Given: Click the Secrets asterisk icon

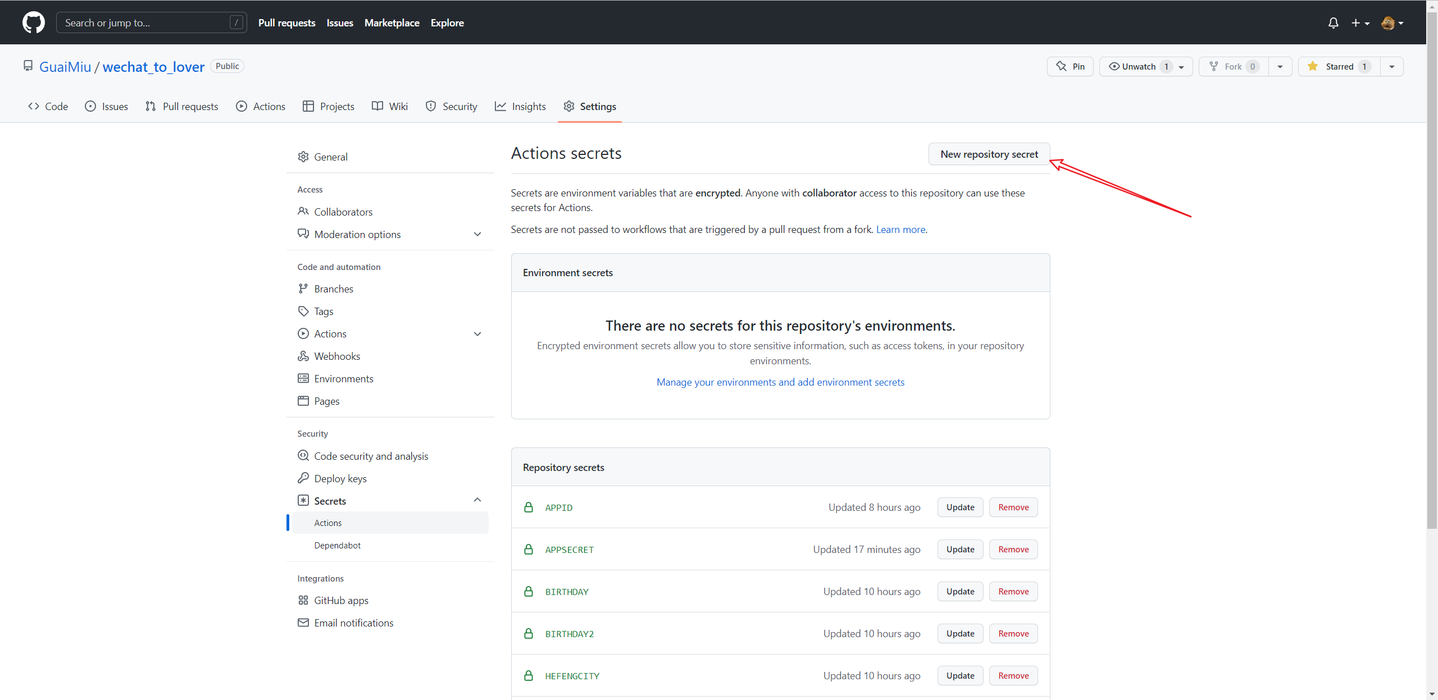Looking at the screenshot, I should coord(303,500).
